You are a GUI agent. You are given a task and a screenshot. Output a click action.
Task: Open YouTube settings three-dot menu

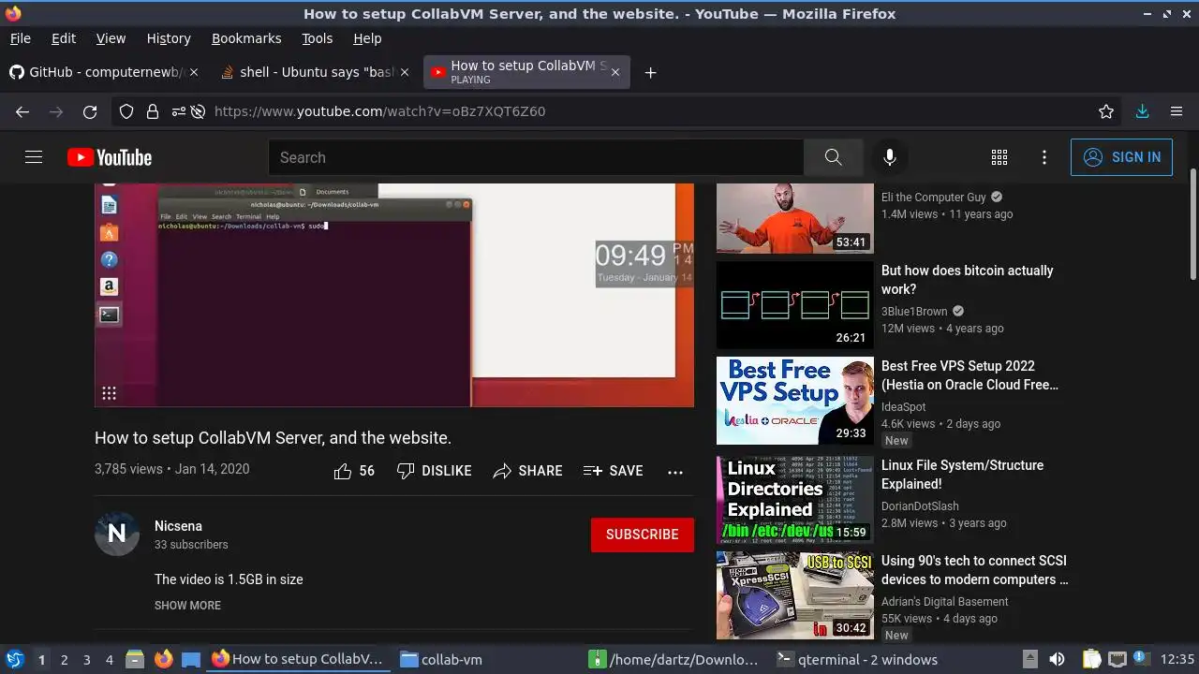click(1044, 157)
